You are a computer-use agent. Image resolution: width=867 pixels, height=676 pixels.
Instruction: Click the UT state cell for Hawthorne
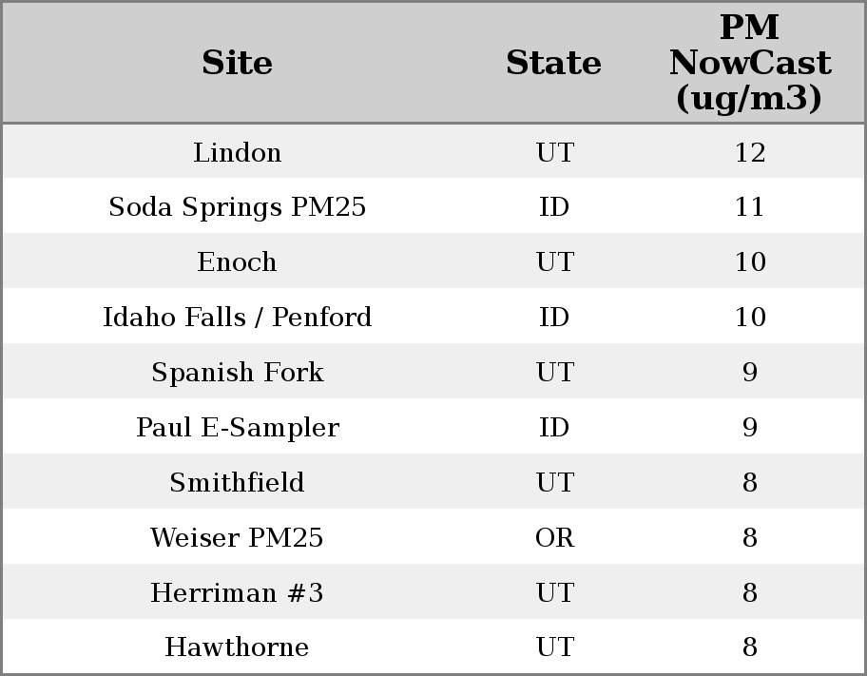coord(554,647)
